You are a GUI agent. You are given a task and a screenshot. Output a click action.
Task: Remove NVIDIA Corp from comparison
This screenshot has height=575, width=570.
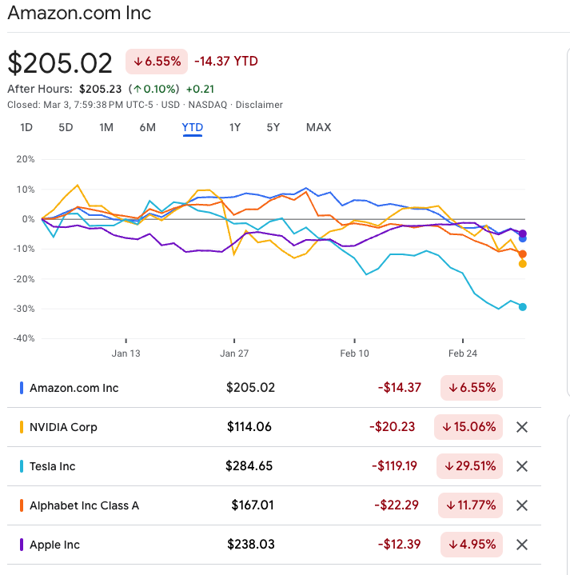pos(522,427)
